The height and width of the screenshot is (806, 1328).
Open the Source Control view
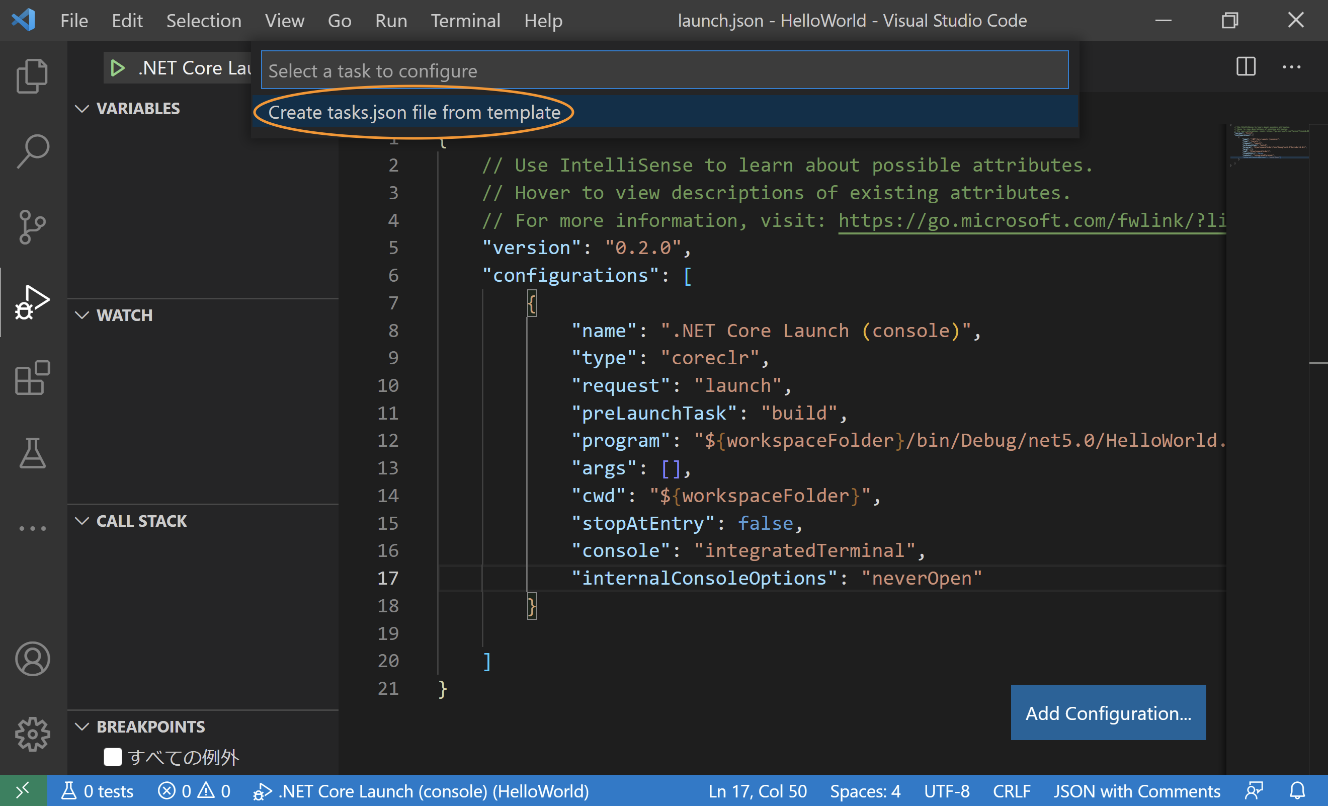(x=32, y=226)
